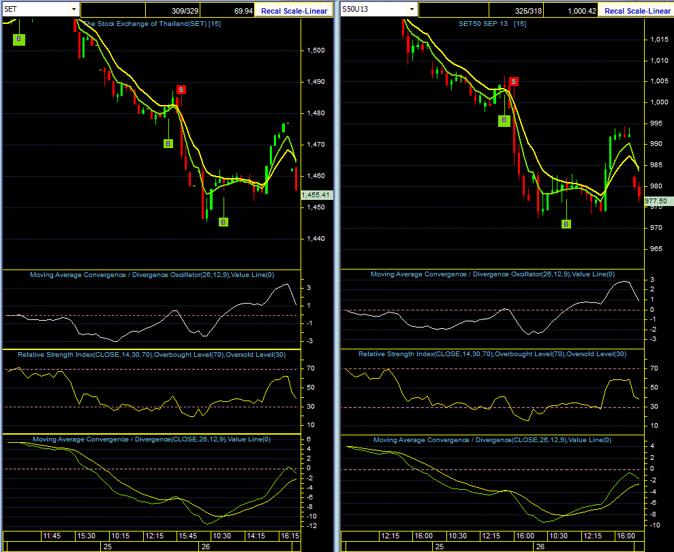Click the B buy marker near 970 on SET50 chart
This screenshot has height=552, width=674.
(566, 224)
